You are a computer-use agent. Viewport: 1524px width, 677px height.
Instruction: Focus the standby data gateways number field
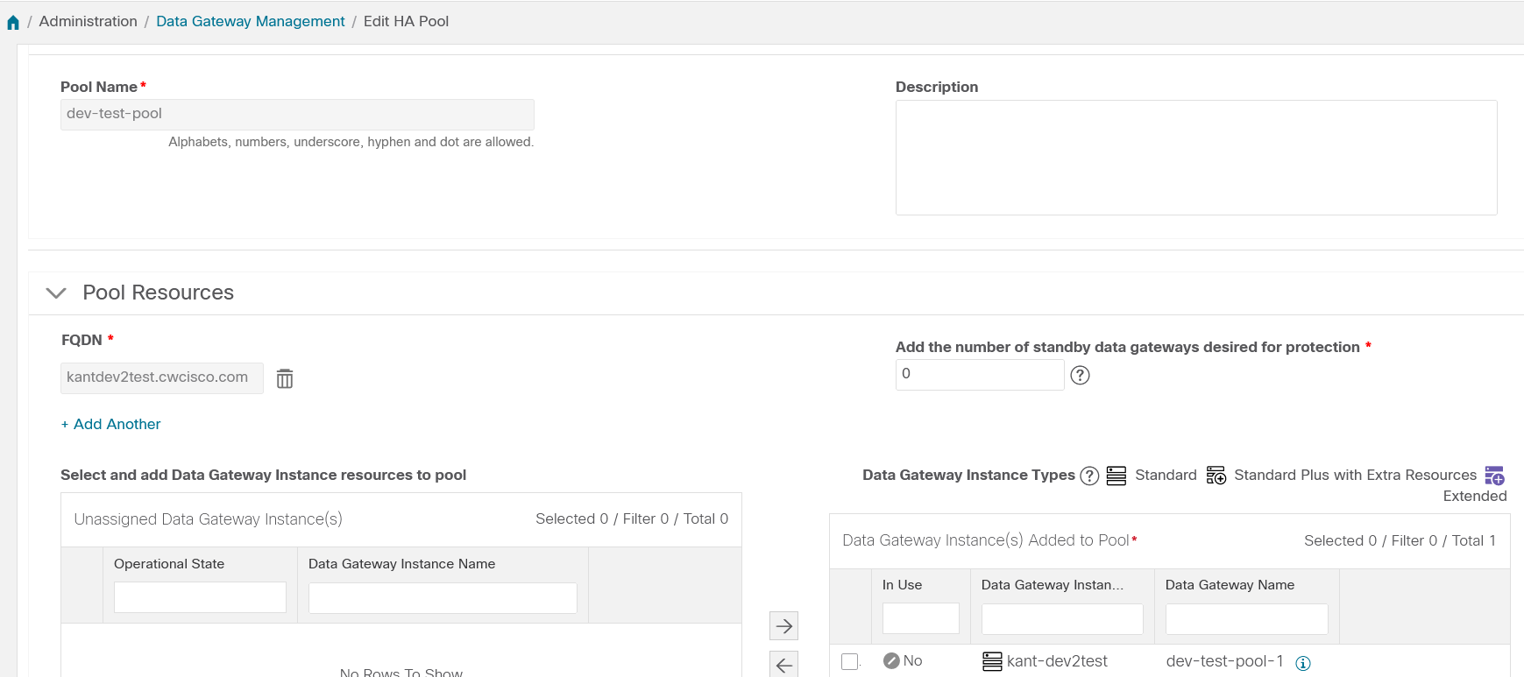point(979,374)
